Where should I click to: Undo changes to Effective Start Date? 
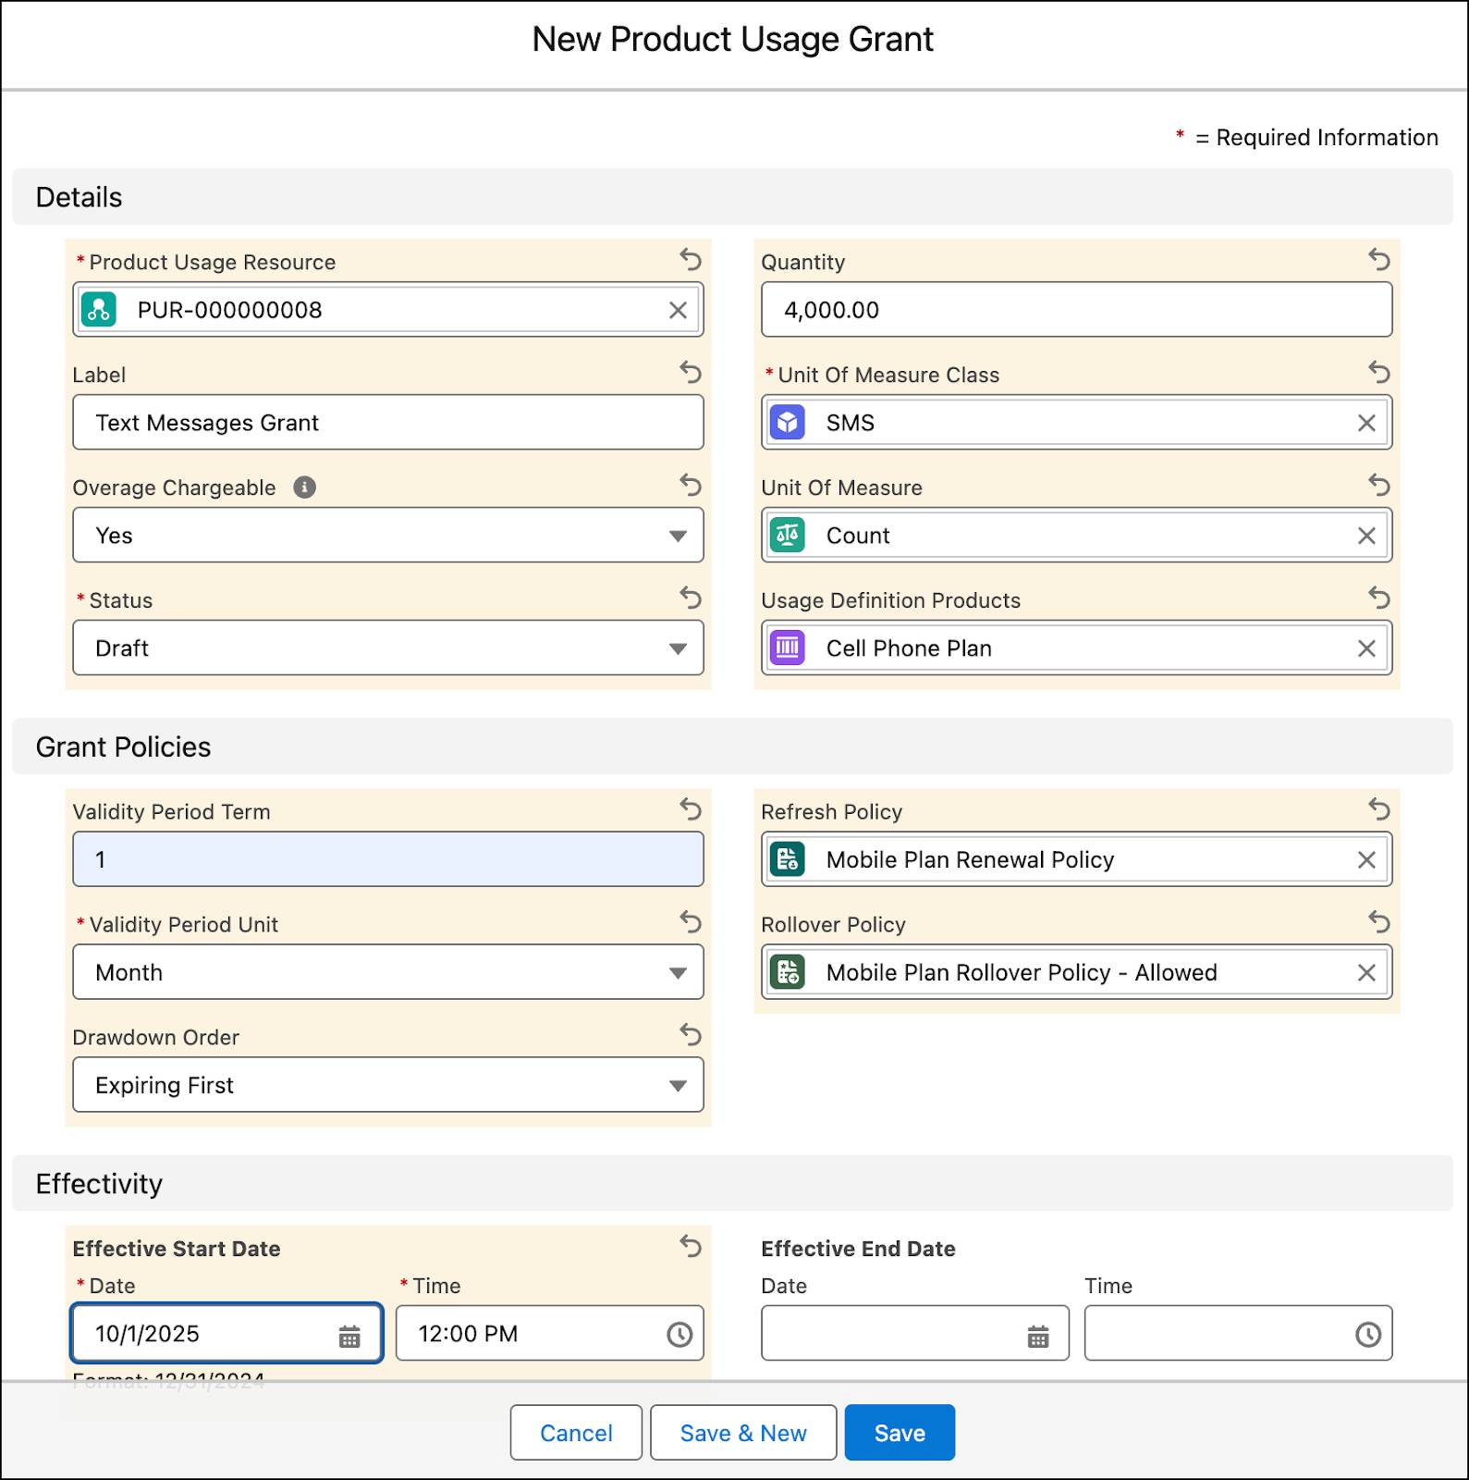tap(691, 1245)
